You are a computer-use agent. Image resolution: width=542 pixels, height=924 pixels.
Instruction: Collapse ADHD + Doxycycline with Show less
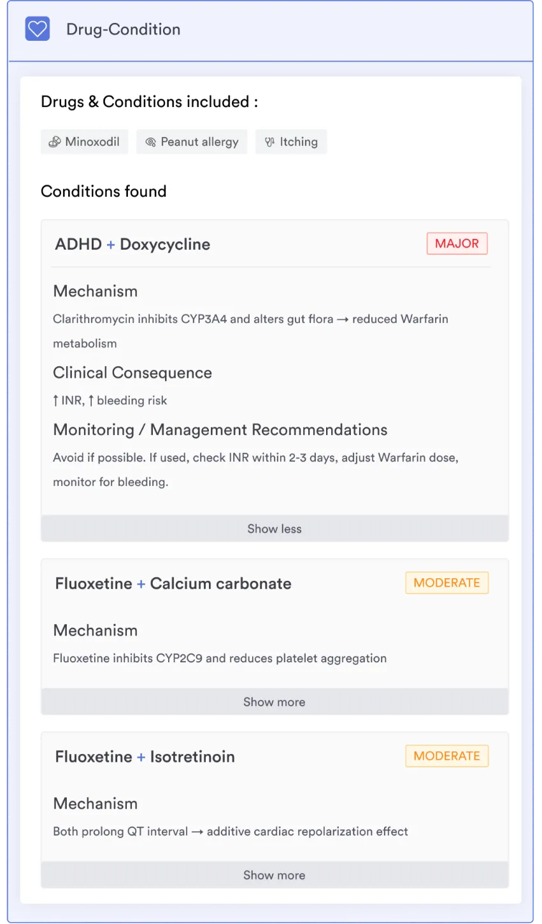[x=275, y=529]
